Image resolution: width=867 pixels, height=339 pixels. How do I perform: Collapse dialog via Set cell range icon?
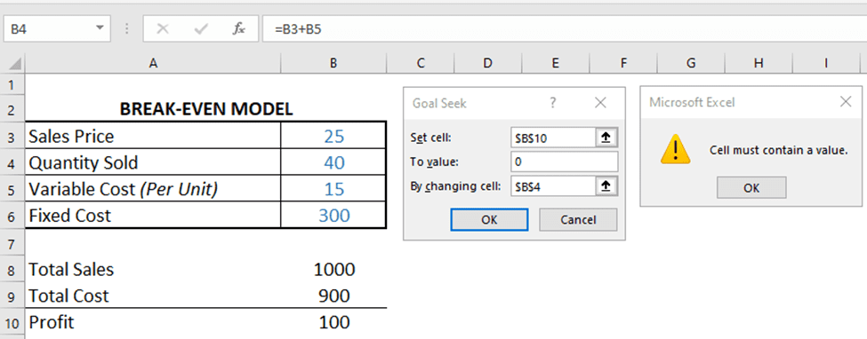pos(606,138)
